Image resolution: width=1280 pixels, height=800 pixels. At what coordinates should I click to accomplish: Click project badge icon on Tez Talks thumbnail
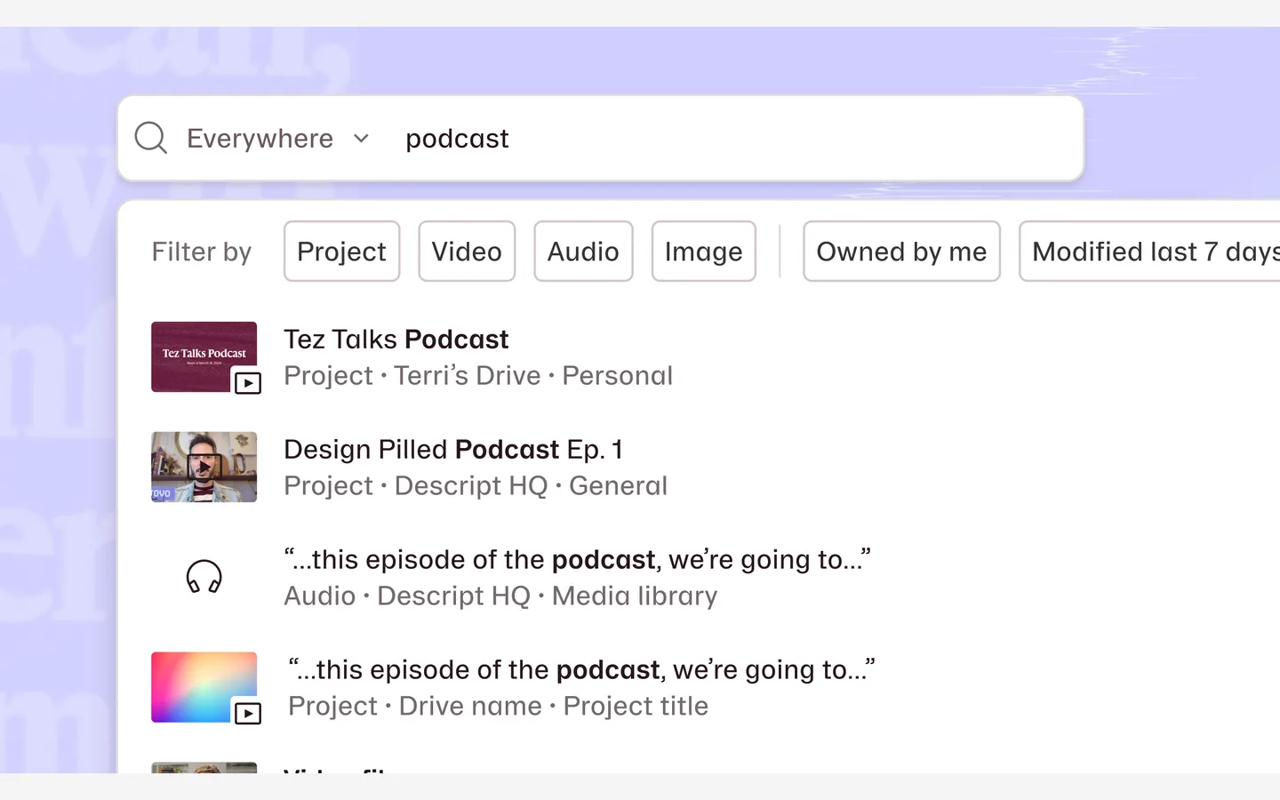coord(248,383)
